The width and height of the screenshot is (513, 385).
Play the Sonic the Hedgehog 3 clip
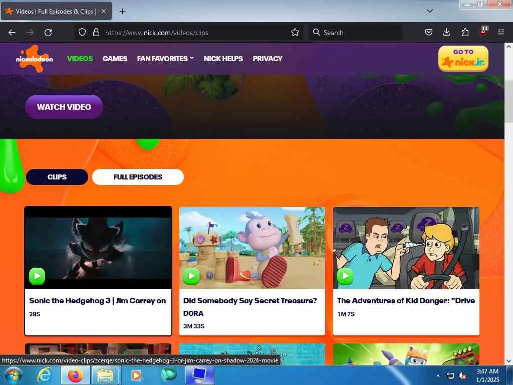tap(37, 276)
